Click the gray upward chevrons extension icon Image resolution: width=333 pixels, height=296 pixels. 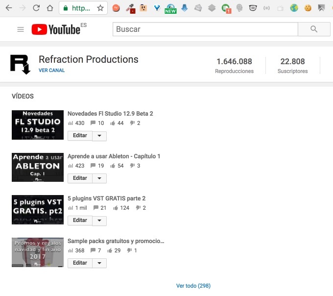pyautogui.click(x=321, y=8)
